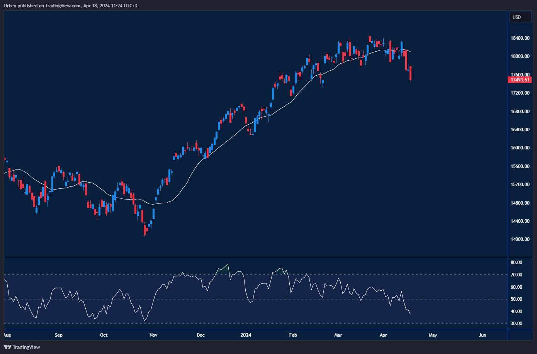Select the 2024 label on the time axis

point(246,335)
